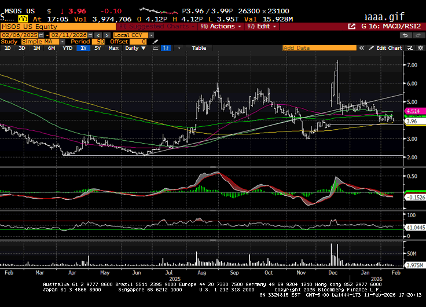Open the intraday sparkline thumbnail
The width and height of the screenshot is (426, 307).
(159, 11)
